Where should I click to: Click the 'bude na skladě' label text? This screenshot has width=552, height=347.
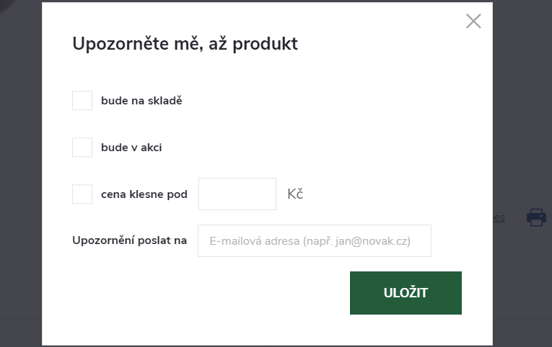click(141, 101)
